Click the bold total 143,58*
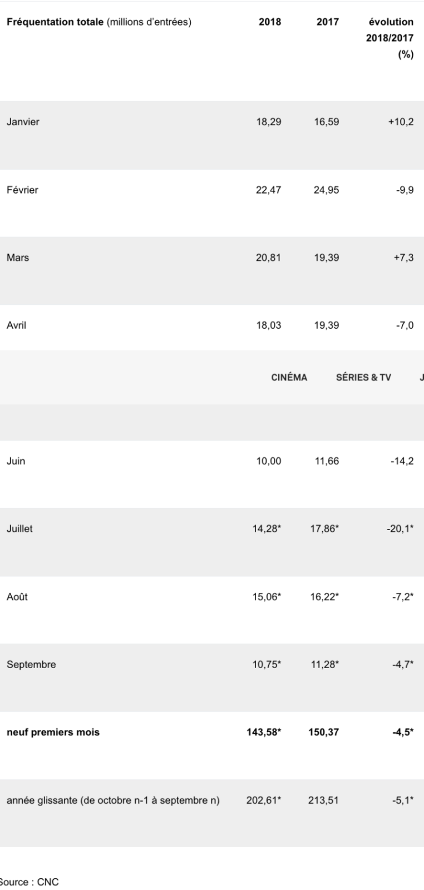Screen dimensions: 424x890 pos(264,732)
